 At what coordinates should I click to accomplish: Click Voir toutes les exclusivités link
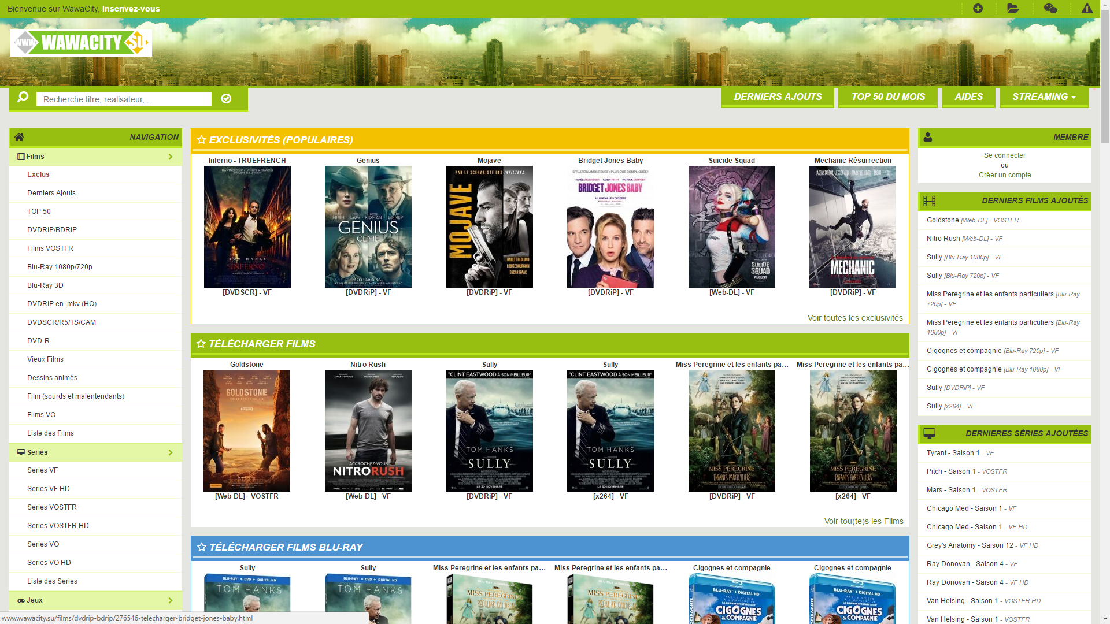[854, 317]
